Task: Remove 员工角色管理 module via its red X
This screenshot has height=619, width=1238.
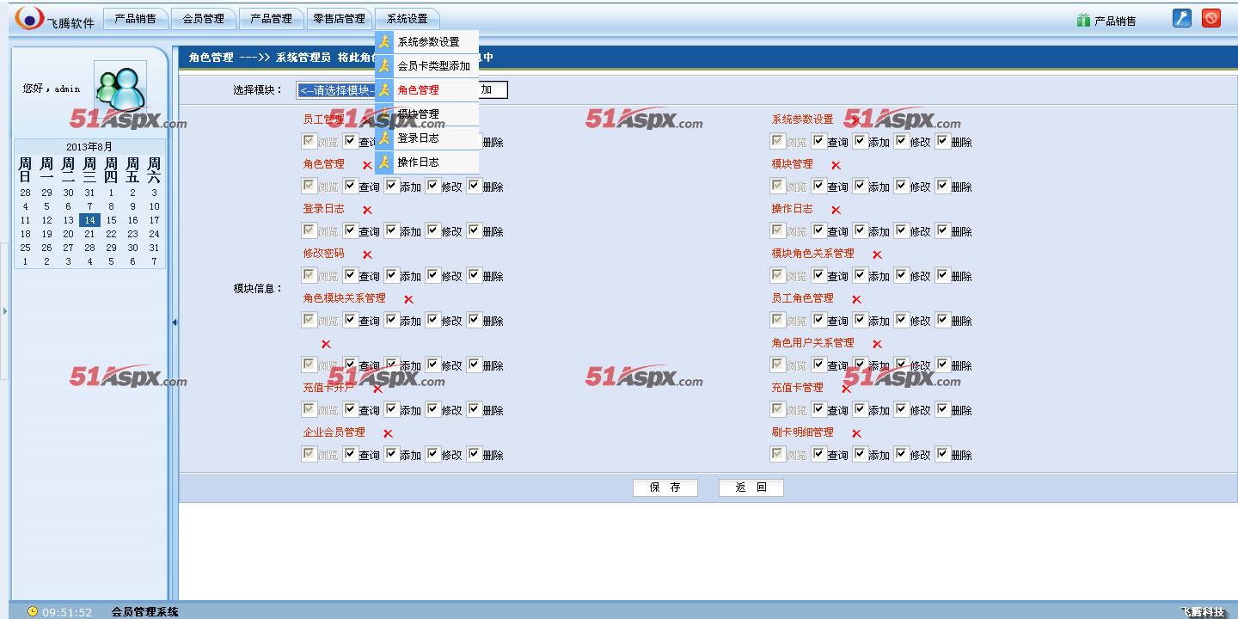Action: pyautogui.click(x=856, y=299)
